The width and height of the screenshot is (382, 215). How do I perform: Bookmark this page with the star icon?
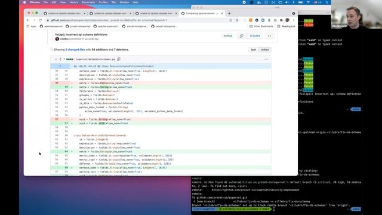click(236, 20)
